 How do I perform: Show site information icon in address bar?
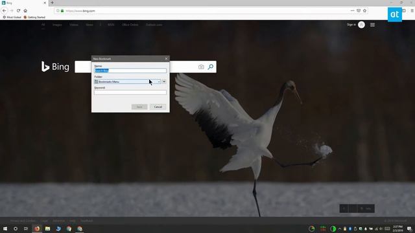[58, 11]
